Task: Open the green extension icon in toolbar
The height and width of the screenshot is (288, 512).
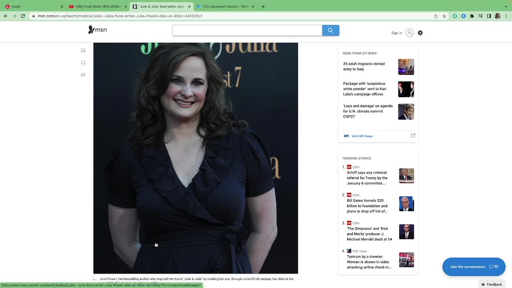Action: (455, 16)
